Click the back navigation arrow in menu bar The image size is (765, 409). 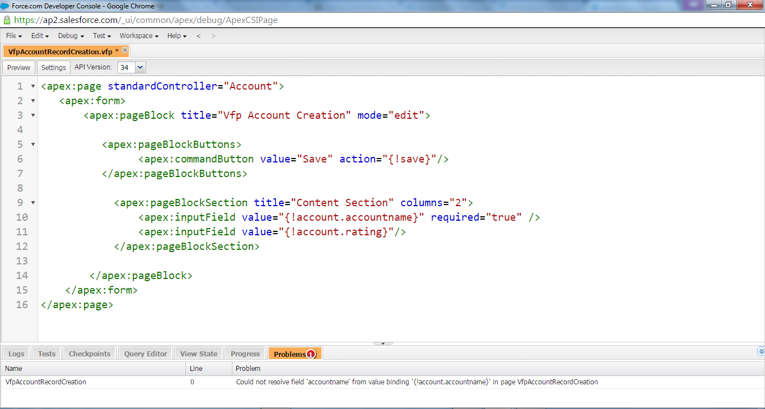tap(198, 36)
